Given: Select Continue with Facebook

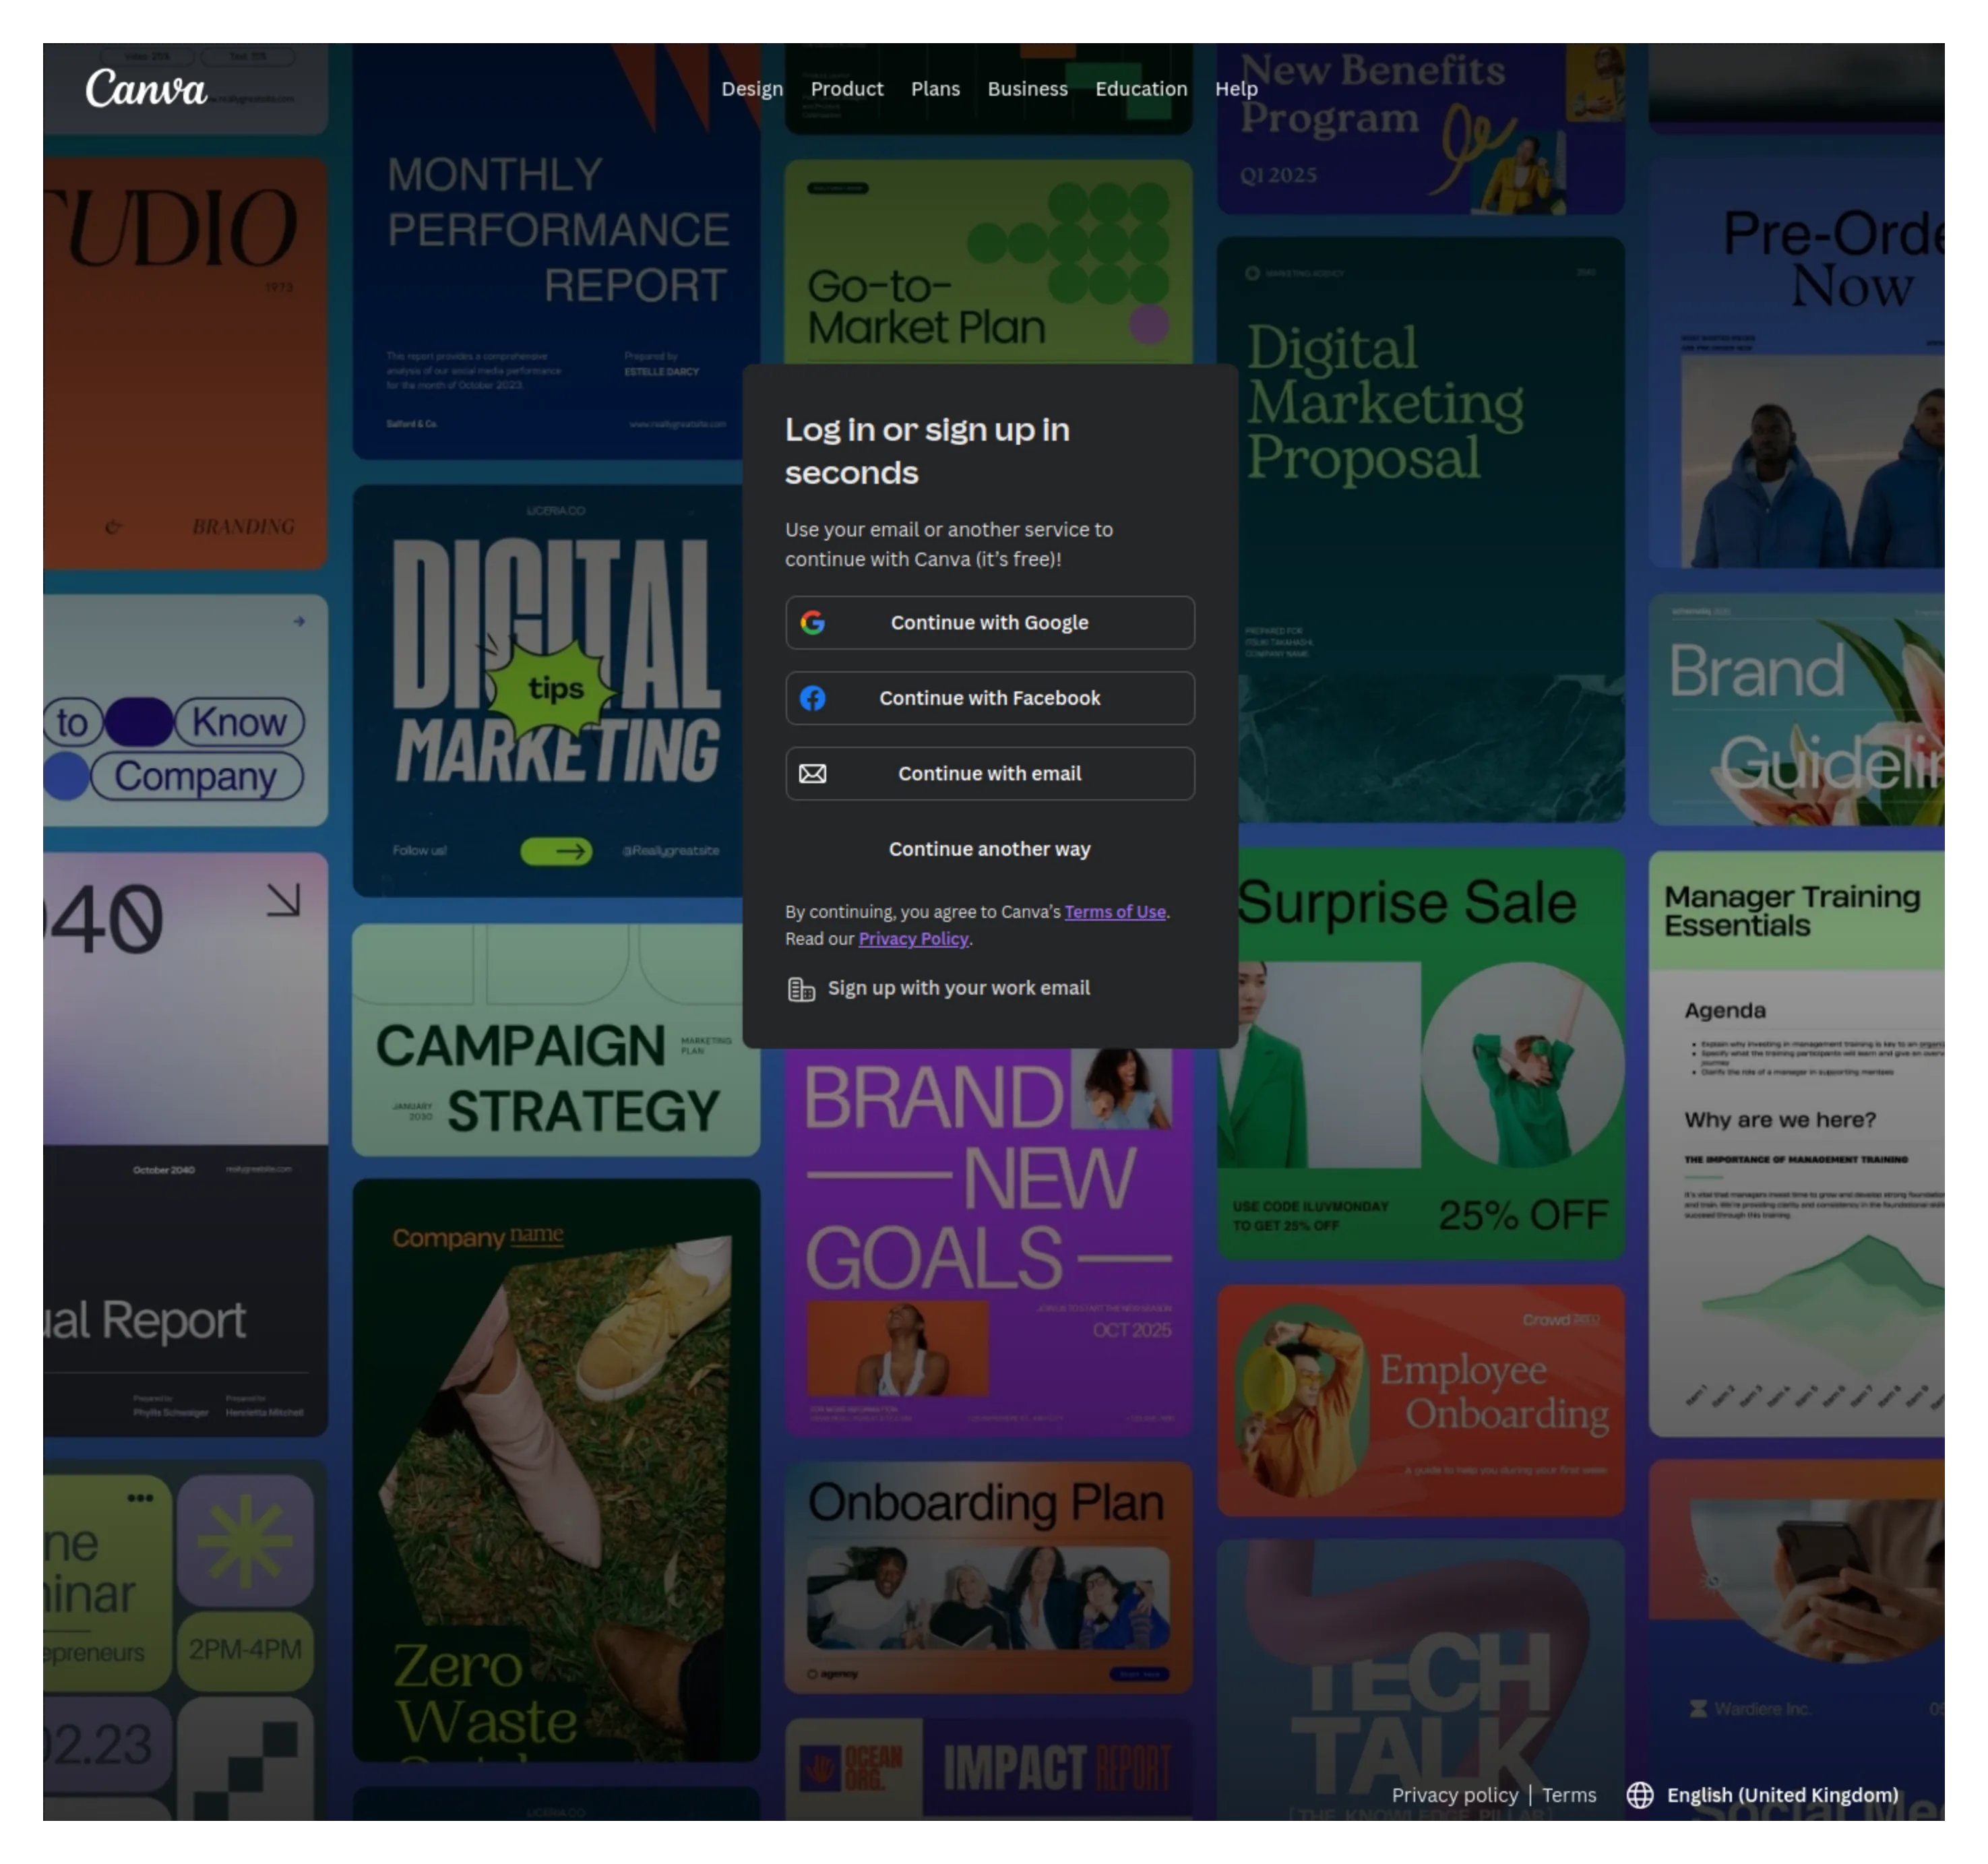Looking at the screenshot, I should tap(989, 698).
